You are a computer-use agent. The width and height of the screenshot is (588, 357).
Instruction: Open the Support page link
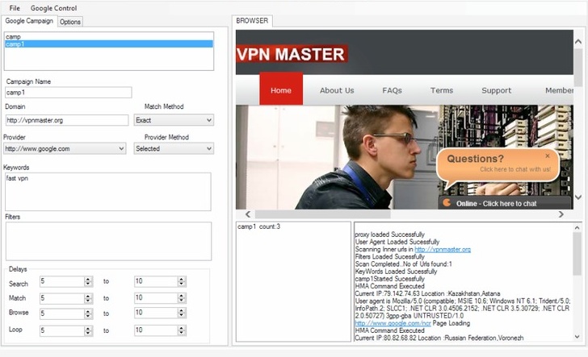tap(496, 90)
